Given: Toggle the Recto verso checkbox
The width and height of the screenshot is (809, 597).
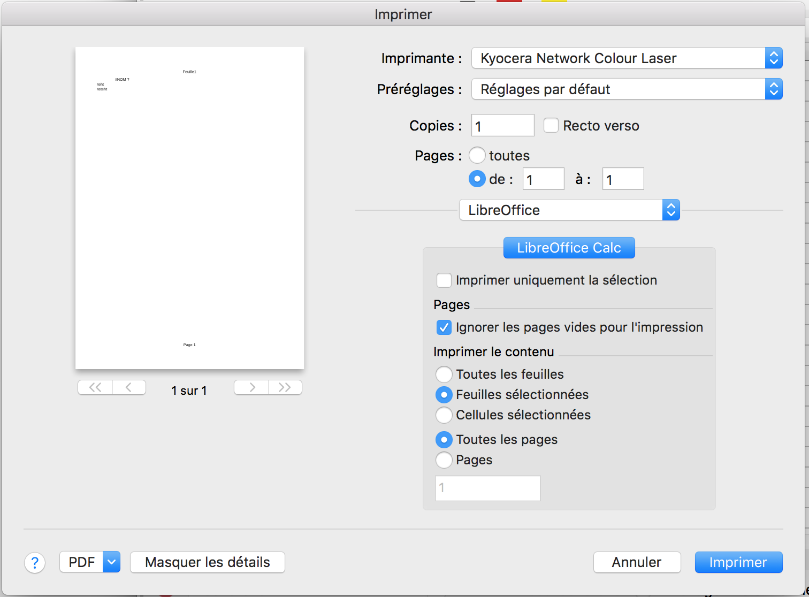Looking at the screenshot, I should tap(551, 125).
